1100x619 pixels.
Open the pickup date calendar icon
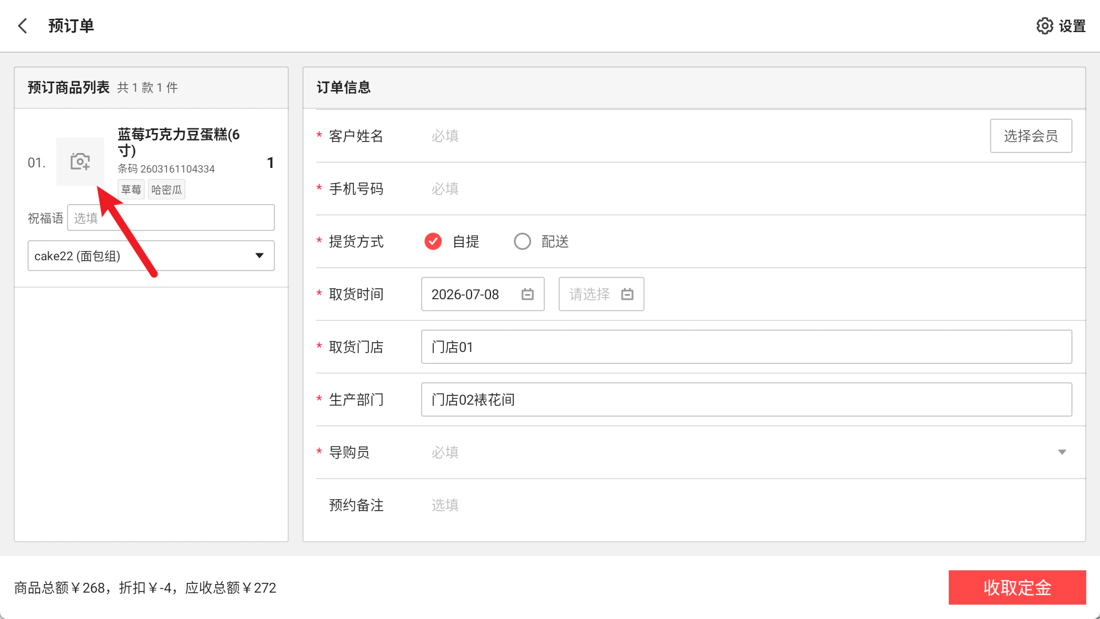tap(528, 294)
